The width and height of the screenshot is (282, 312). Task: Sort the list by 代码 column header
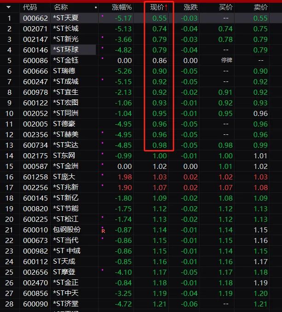(30, 8)
